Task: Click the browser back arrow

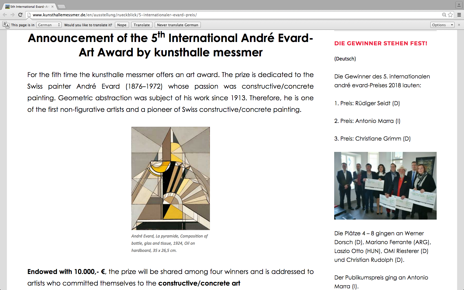Action: click(x=5, y=15)
